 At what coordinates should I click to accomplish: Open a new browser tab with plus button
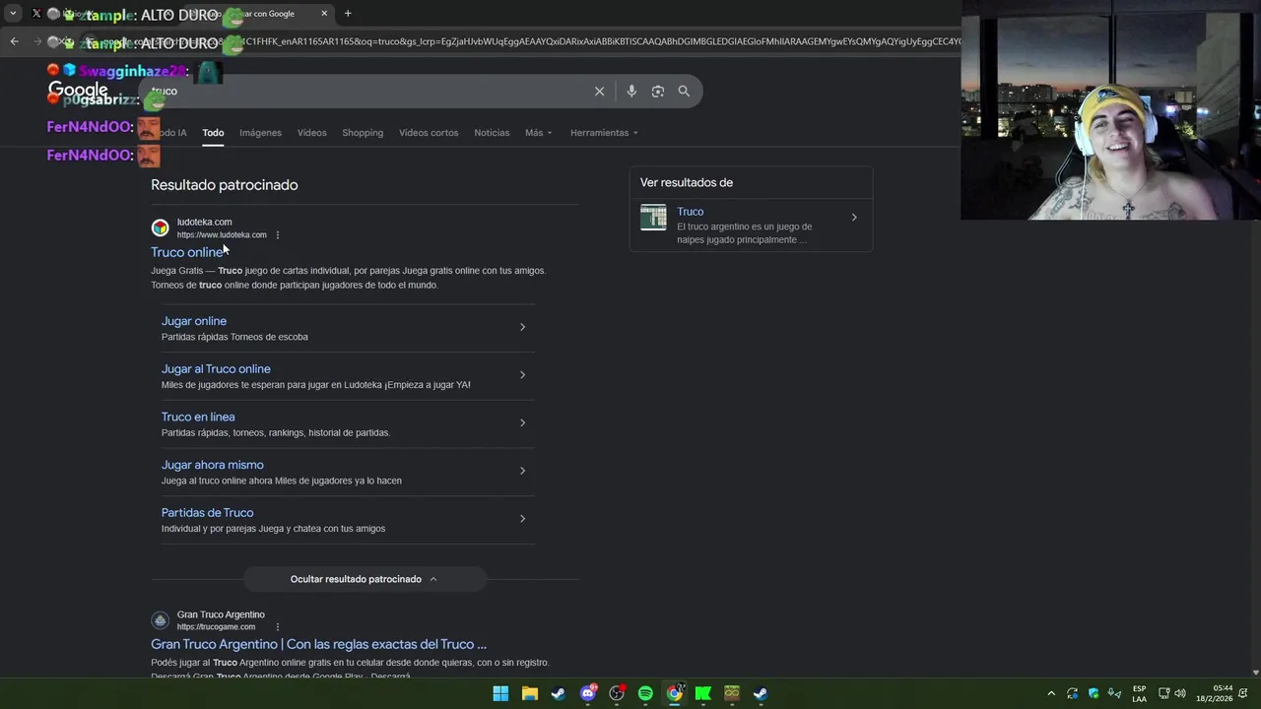pos(348,14)
